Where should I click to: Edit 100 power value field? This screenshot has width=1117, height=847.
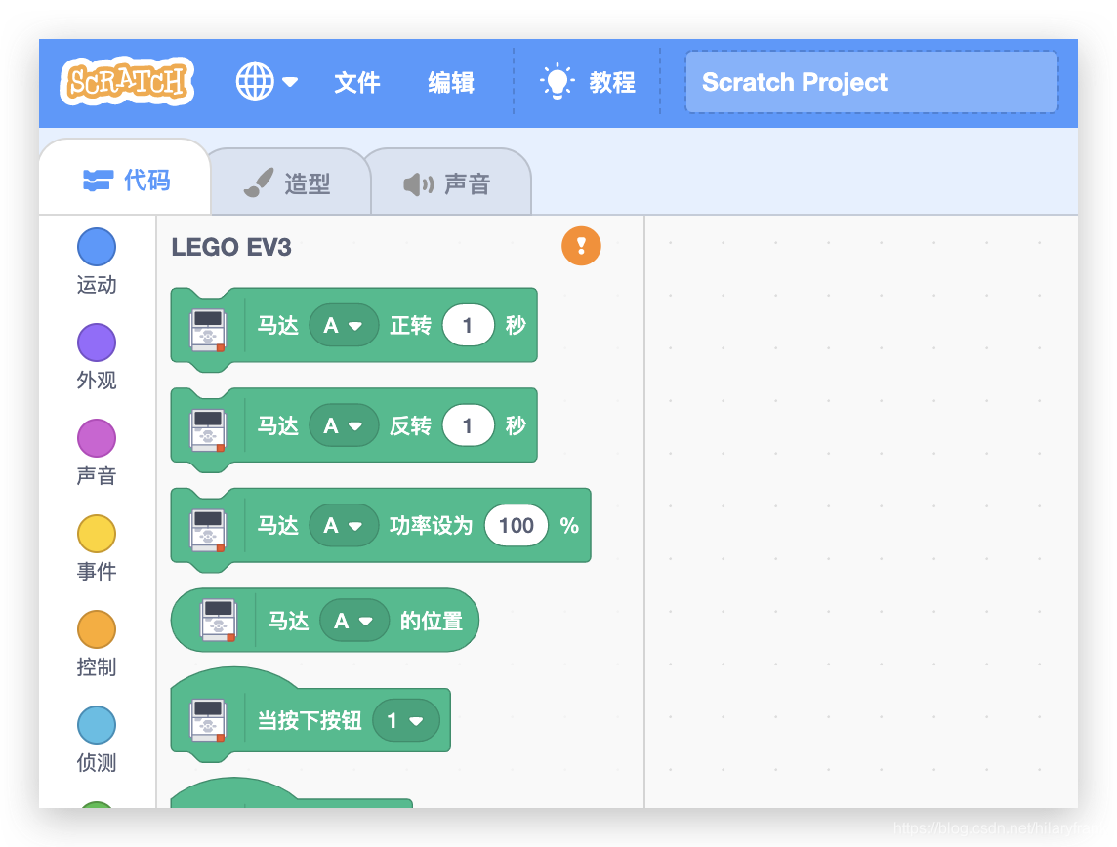point(517,525)
